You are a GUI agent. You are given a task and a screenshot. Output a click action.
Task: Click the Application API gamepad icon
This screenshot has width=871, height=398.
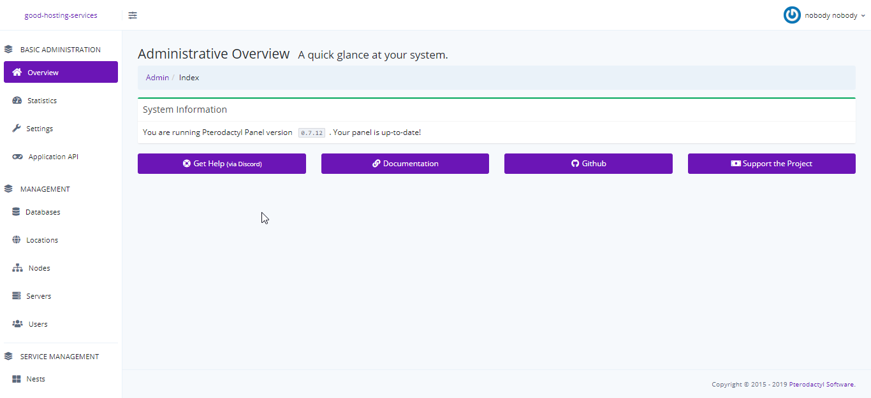point(17,157)
